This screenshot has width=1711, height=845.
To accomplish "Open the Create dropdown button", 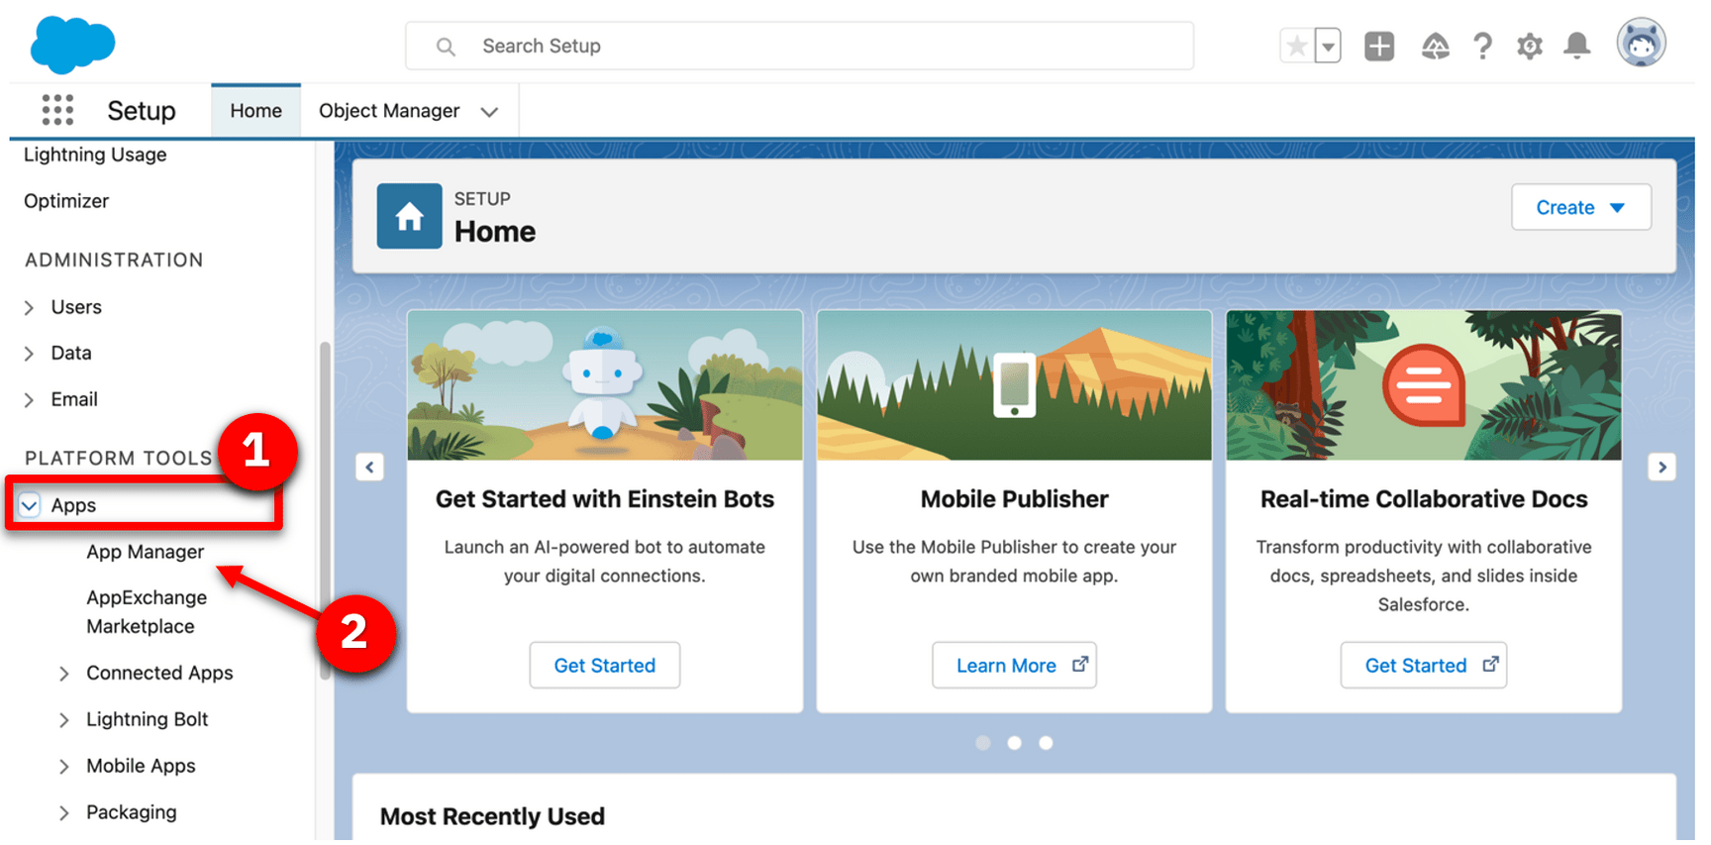I will pyautogui.click(x=1580, y=208).
